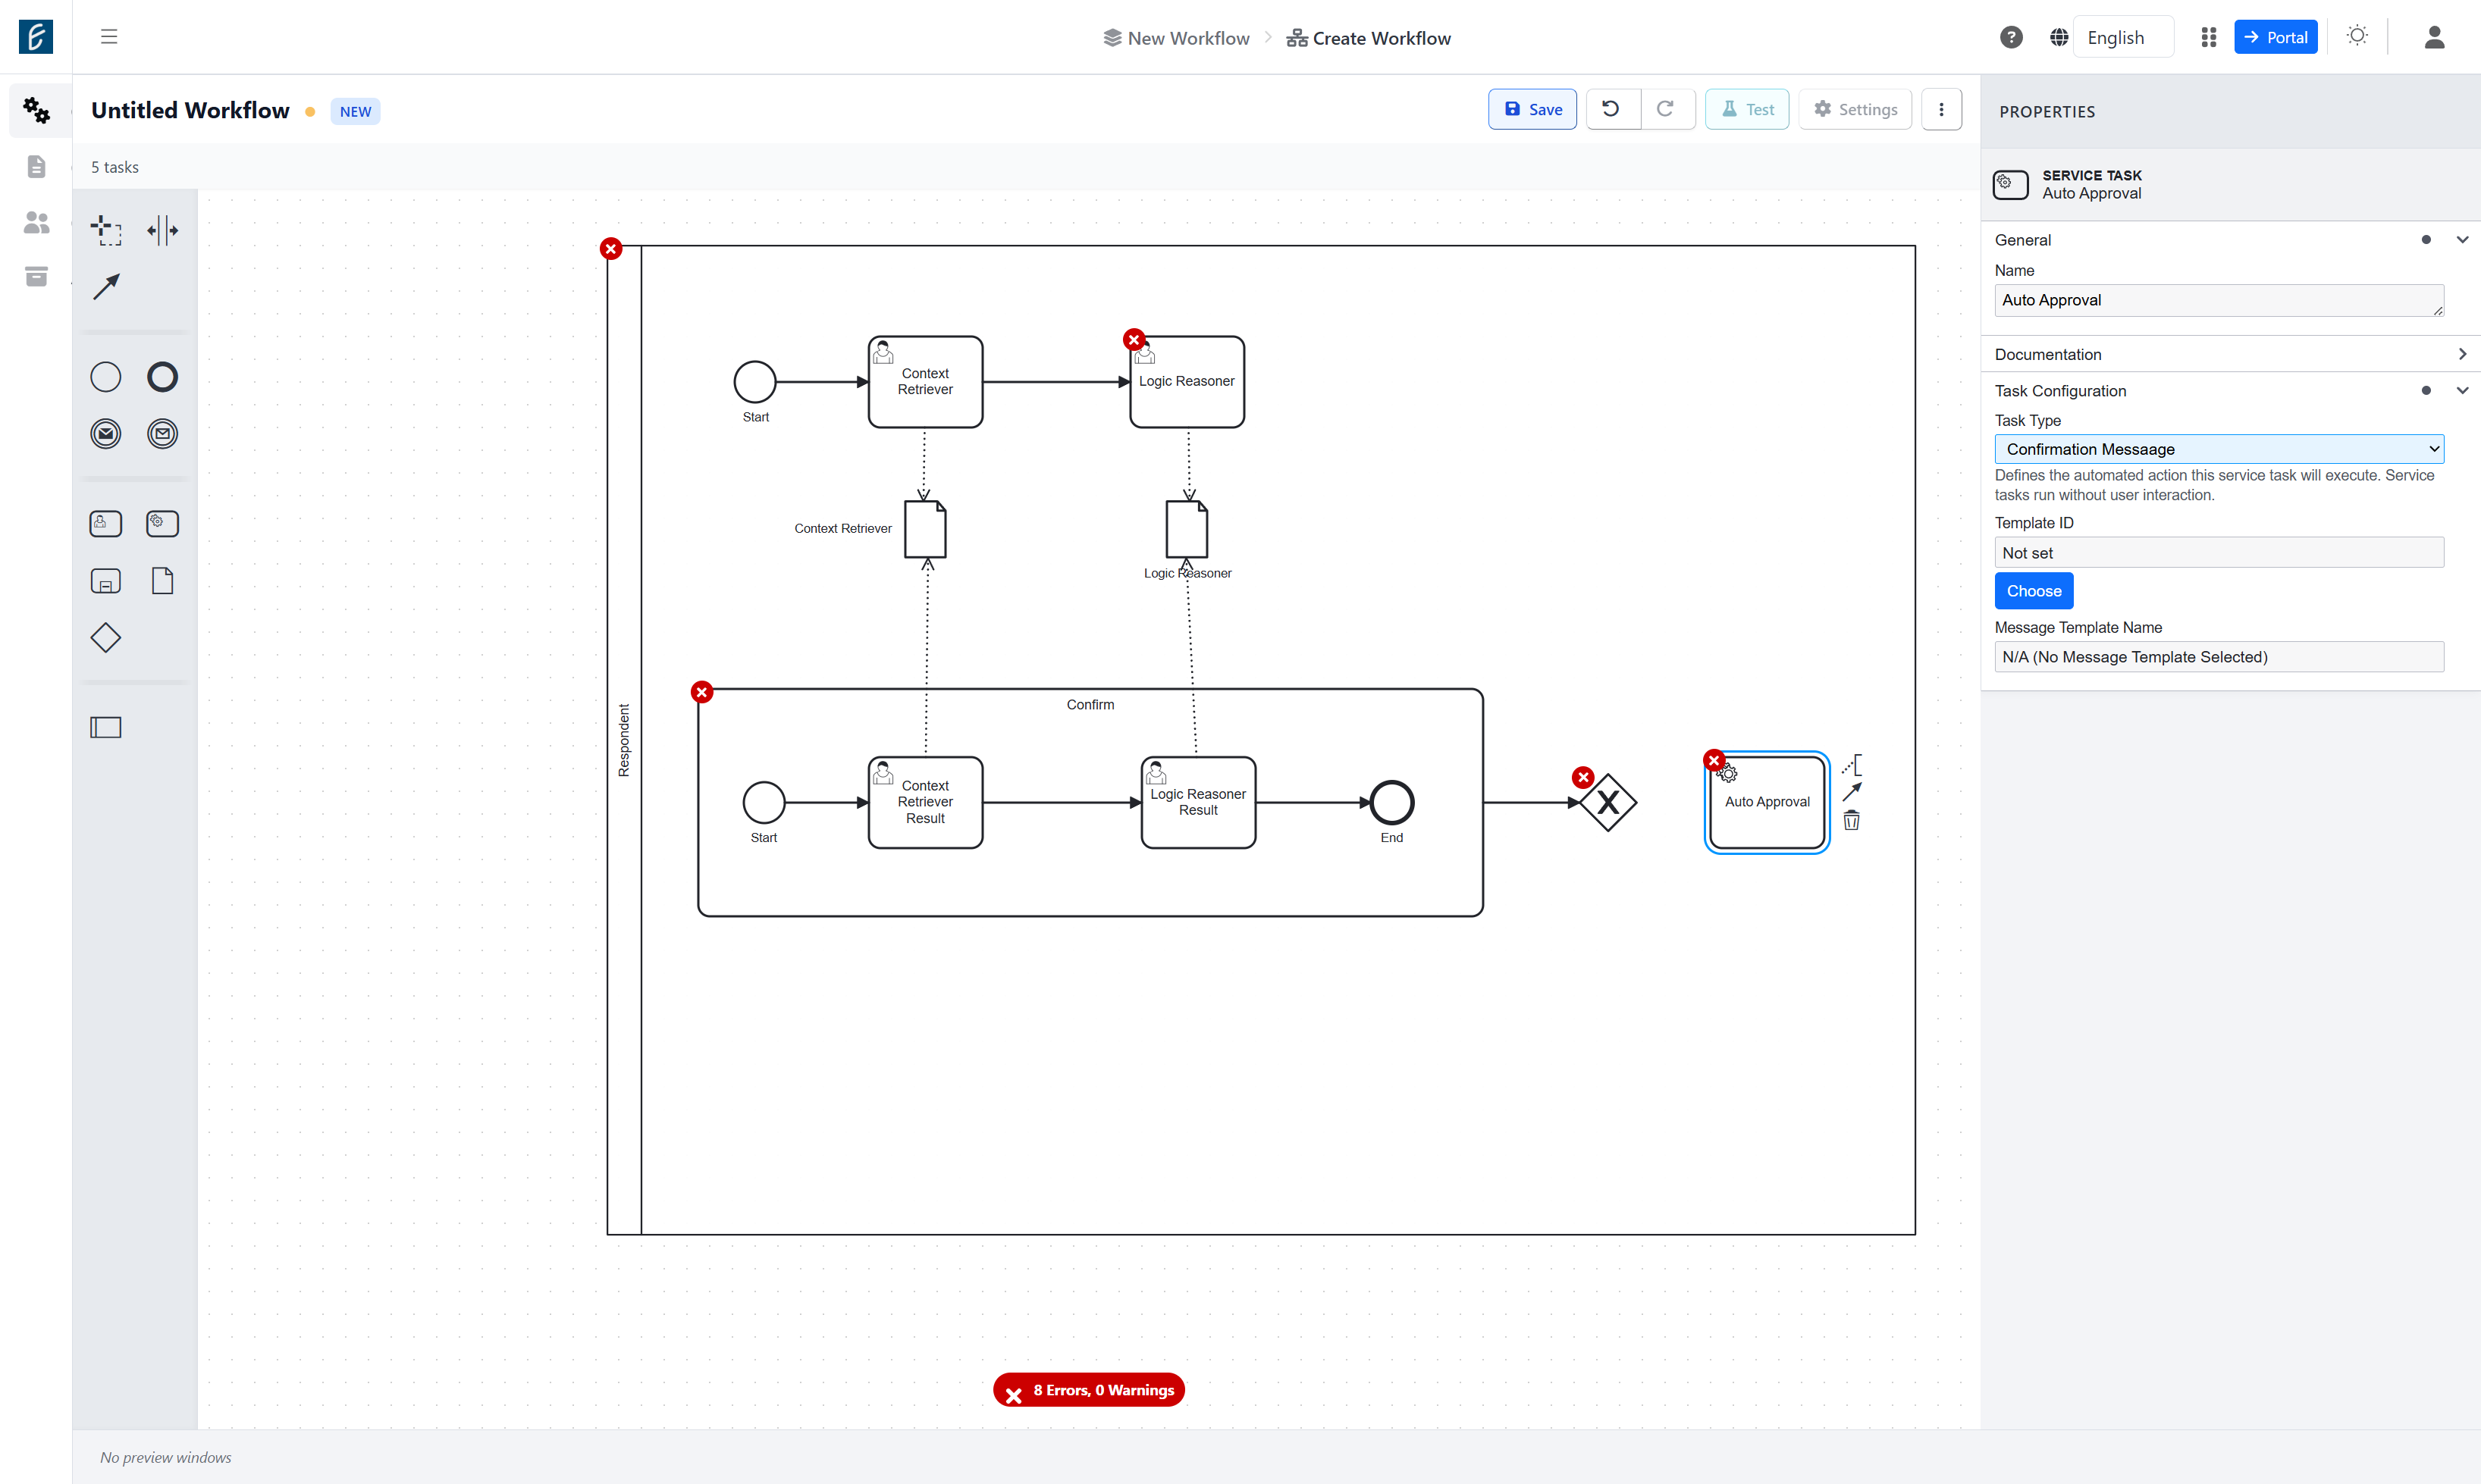Add a subprocess from palette
The width and height of the screenshot is (2481, 1484).
click(x=106, y=581)
